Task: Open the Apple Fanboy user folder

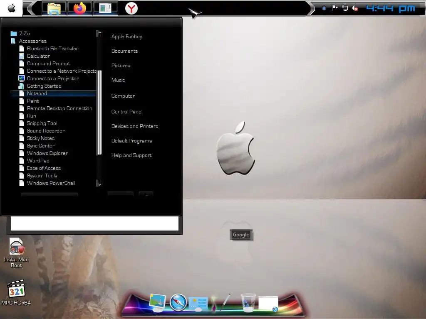Action: pos(126,37)
